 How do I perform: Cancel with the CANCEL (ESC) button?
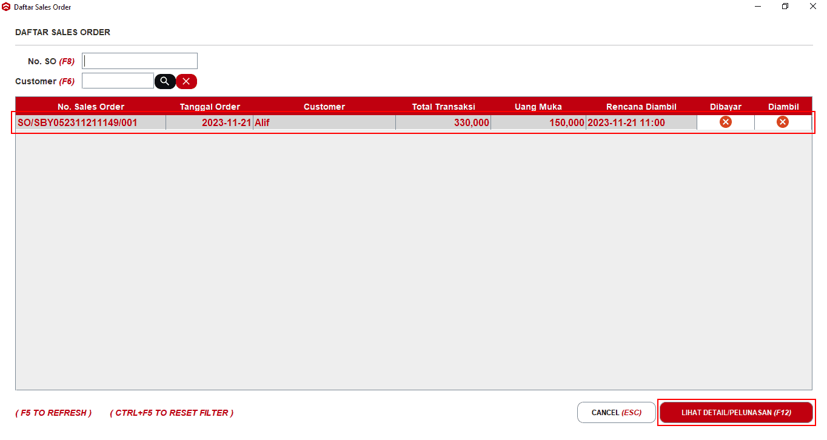pyautogui.click(x=617, y=413)
